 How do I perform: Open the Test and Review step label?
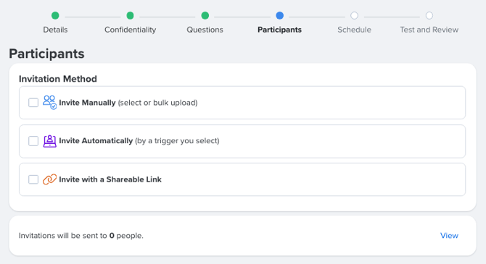429,30
